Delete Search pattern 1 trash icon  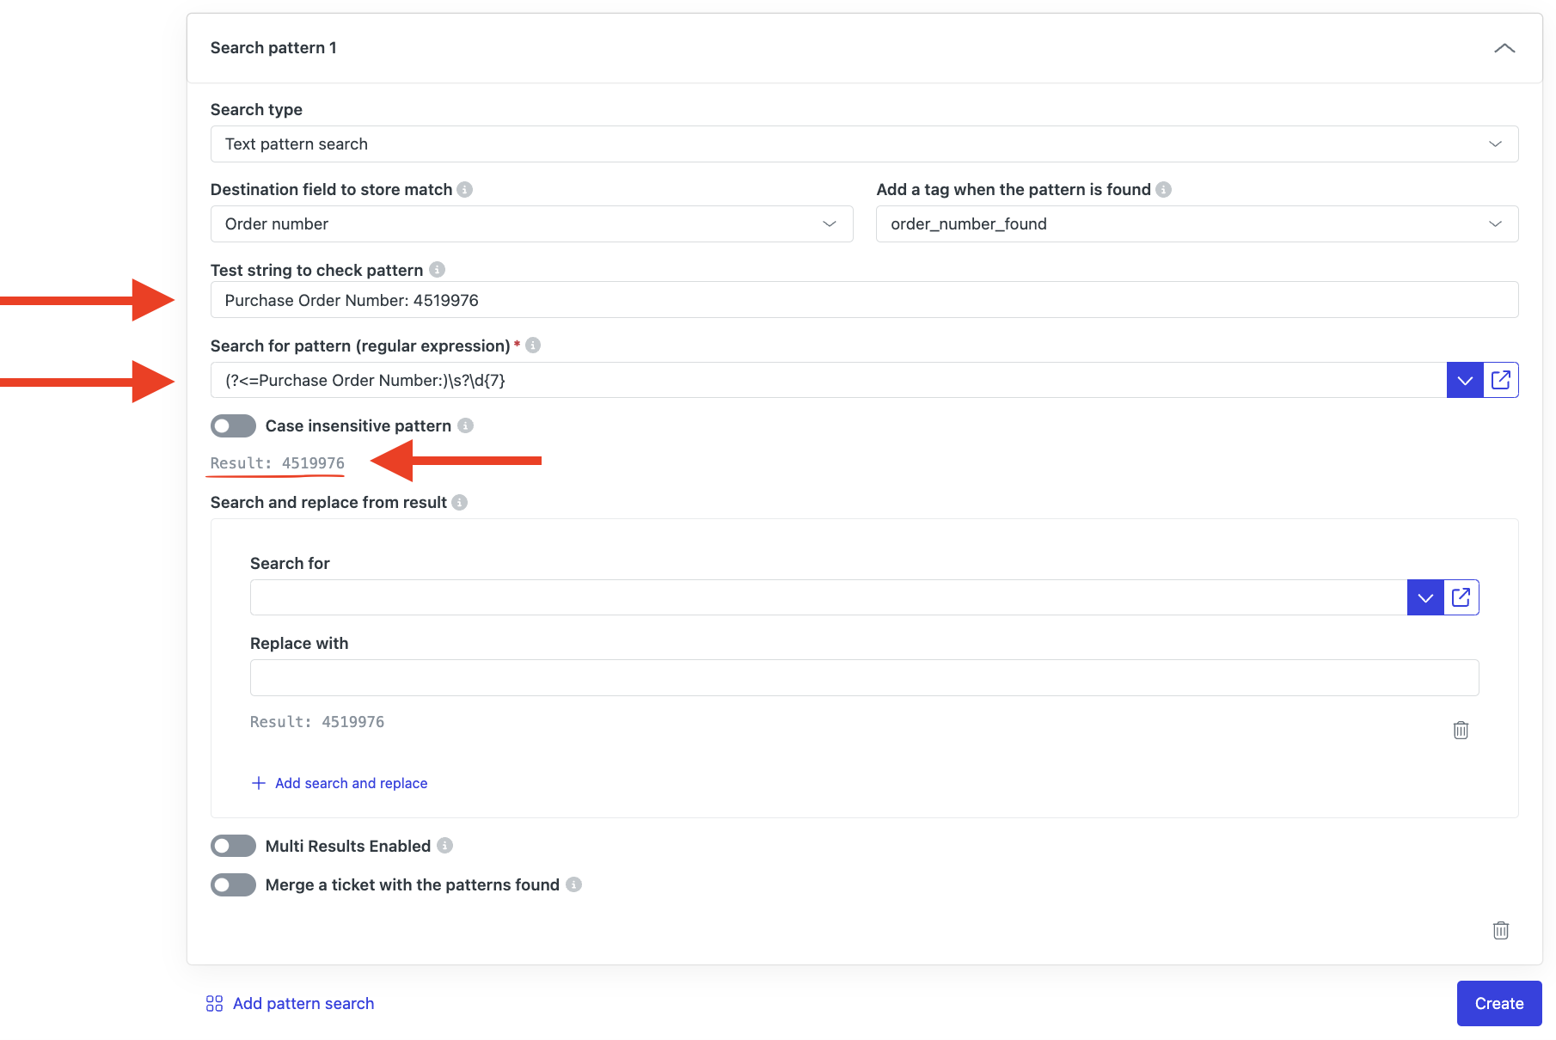point(1501,930)
